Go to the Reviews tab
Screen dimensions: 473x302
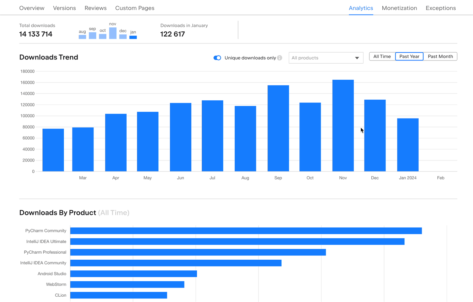point(95,8)
